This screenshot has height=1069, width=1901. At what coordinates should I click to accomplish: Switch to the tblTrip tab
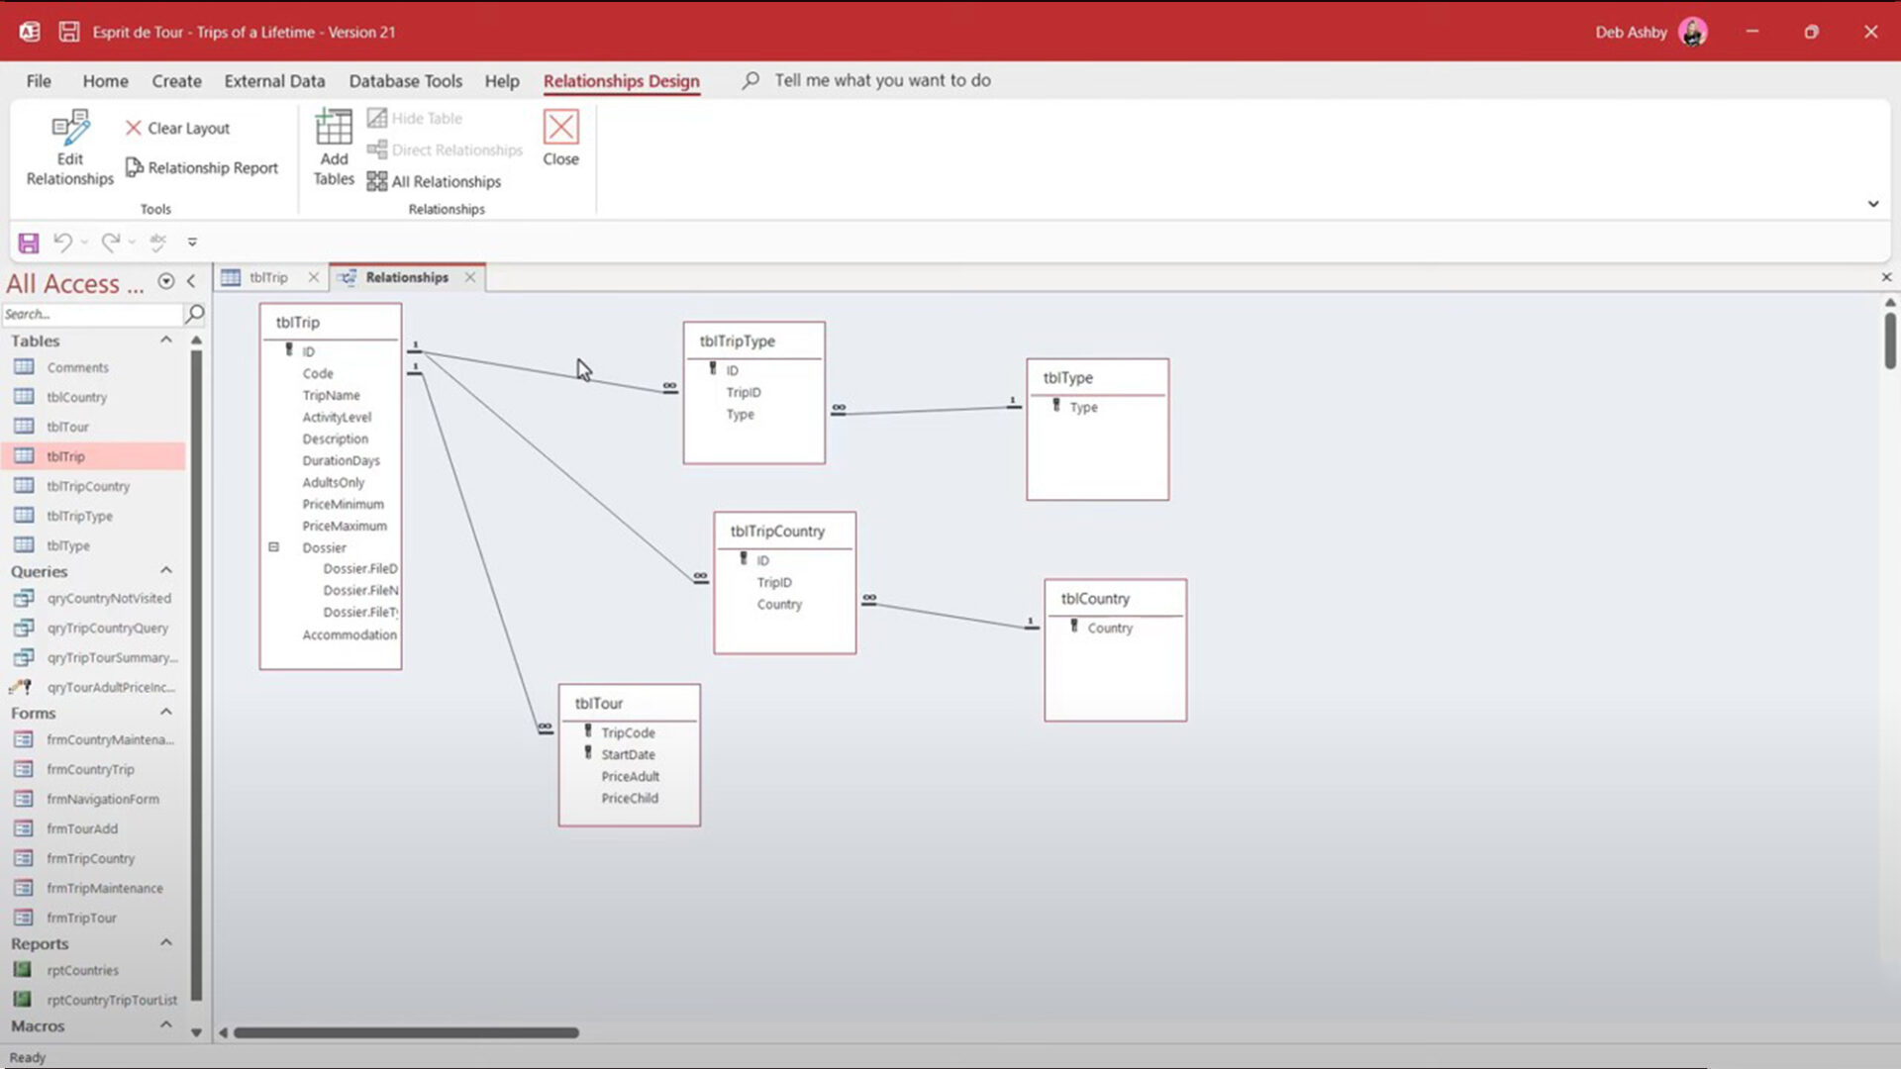pos(267,277)
